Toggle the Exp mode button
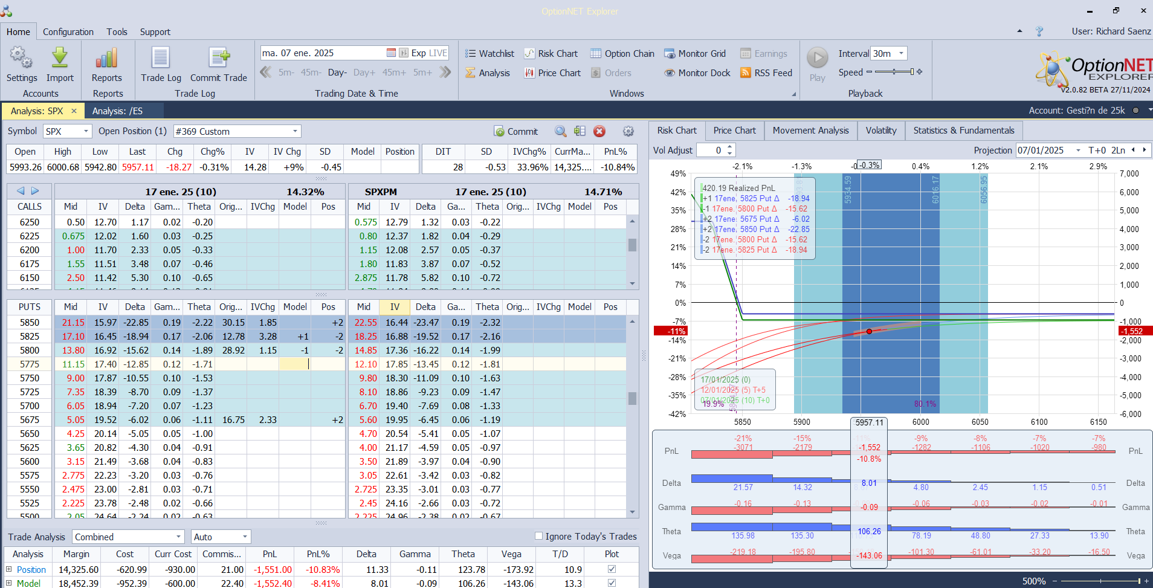This screenshot has height=588, width=1153. point(418,53)
